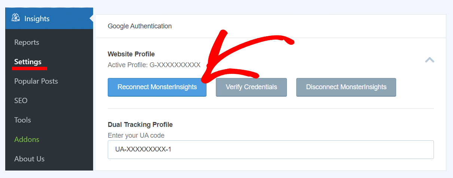
Task: Click the Enter your UA code label
Action: tap(136, 135)
